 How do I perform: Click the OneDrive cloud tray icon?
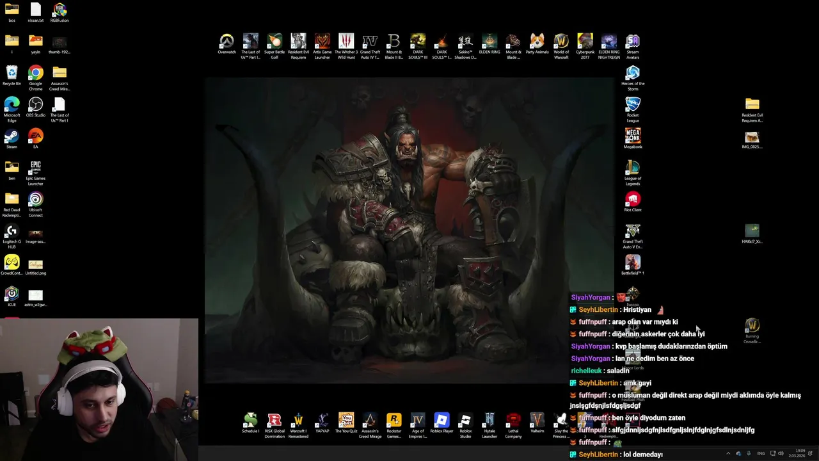coord(738,453)
